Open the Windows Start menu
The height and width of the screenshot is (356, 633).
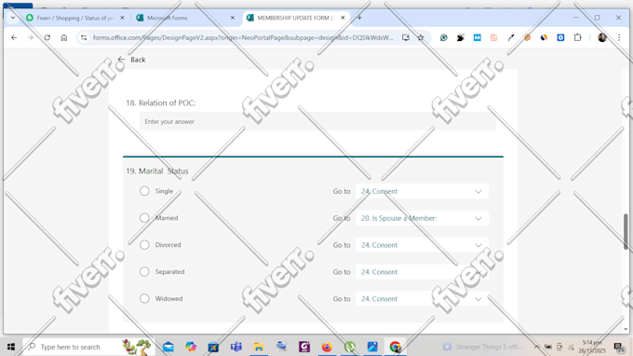[11, 347]
